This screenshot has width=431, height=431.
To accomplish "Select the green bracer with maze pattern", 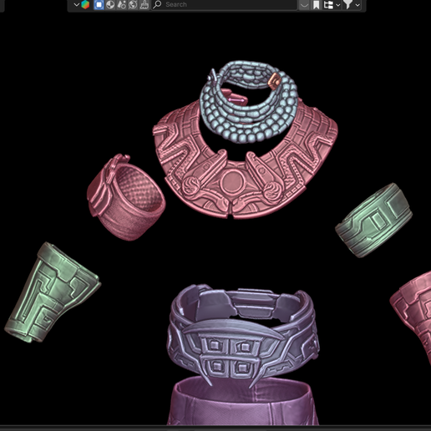I will tap(52, 292).
